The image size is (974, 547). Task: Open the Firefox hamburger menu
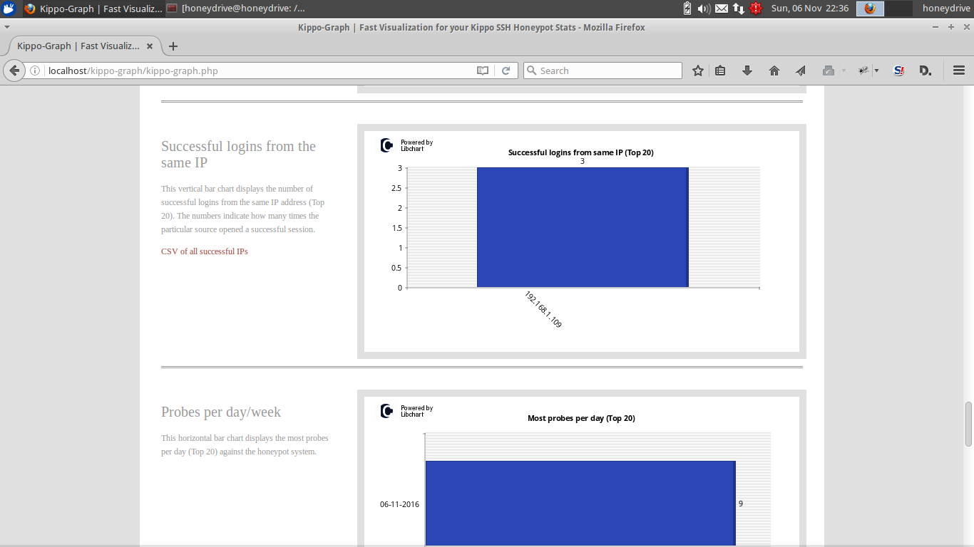[x=959, y=71]
